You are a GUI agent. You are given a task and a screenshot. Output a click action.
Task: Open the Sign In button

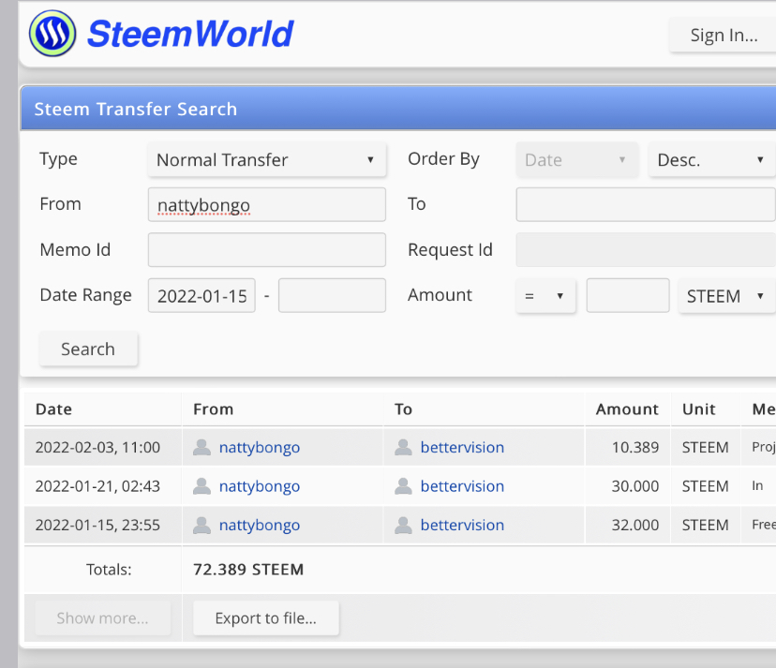(723, 35)
